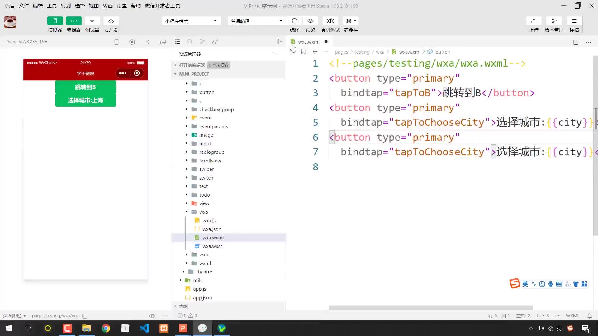Copy the page path icon in status bar
This screenshot has width=598, height=336.
[x=85, y=316]
